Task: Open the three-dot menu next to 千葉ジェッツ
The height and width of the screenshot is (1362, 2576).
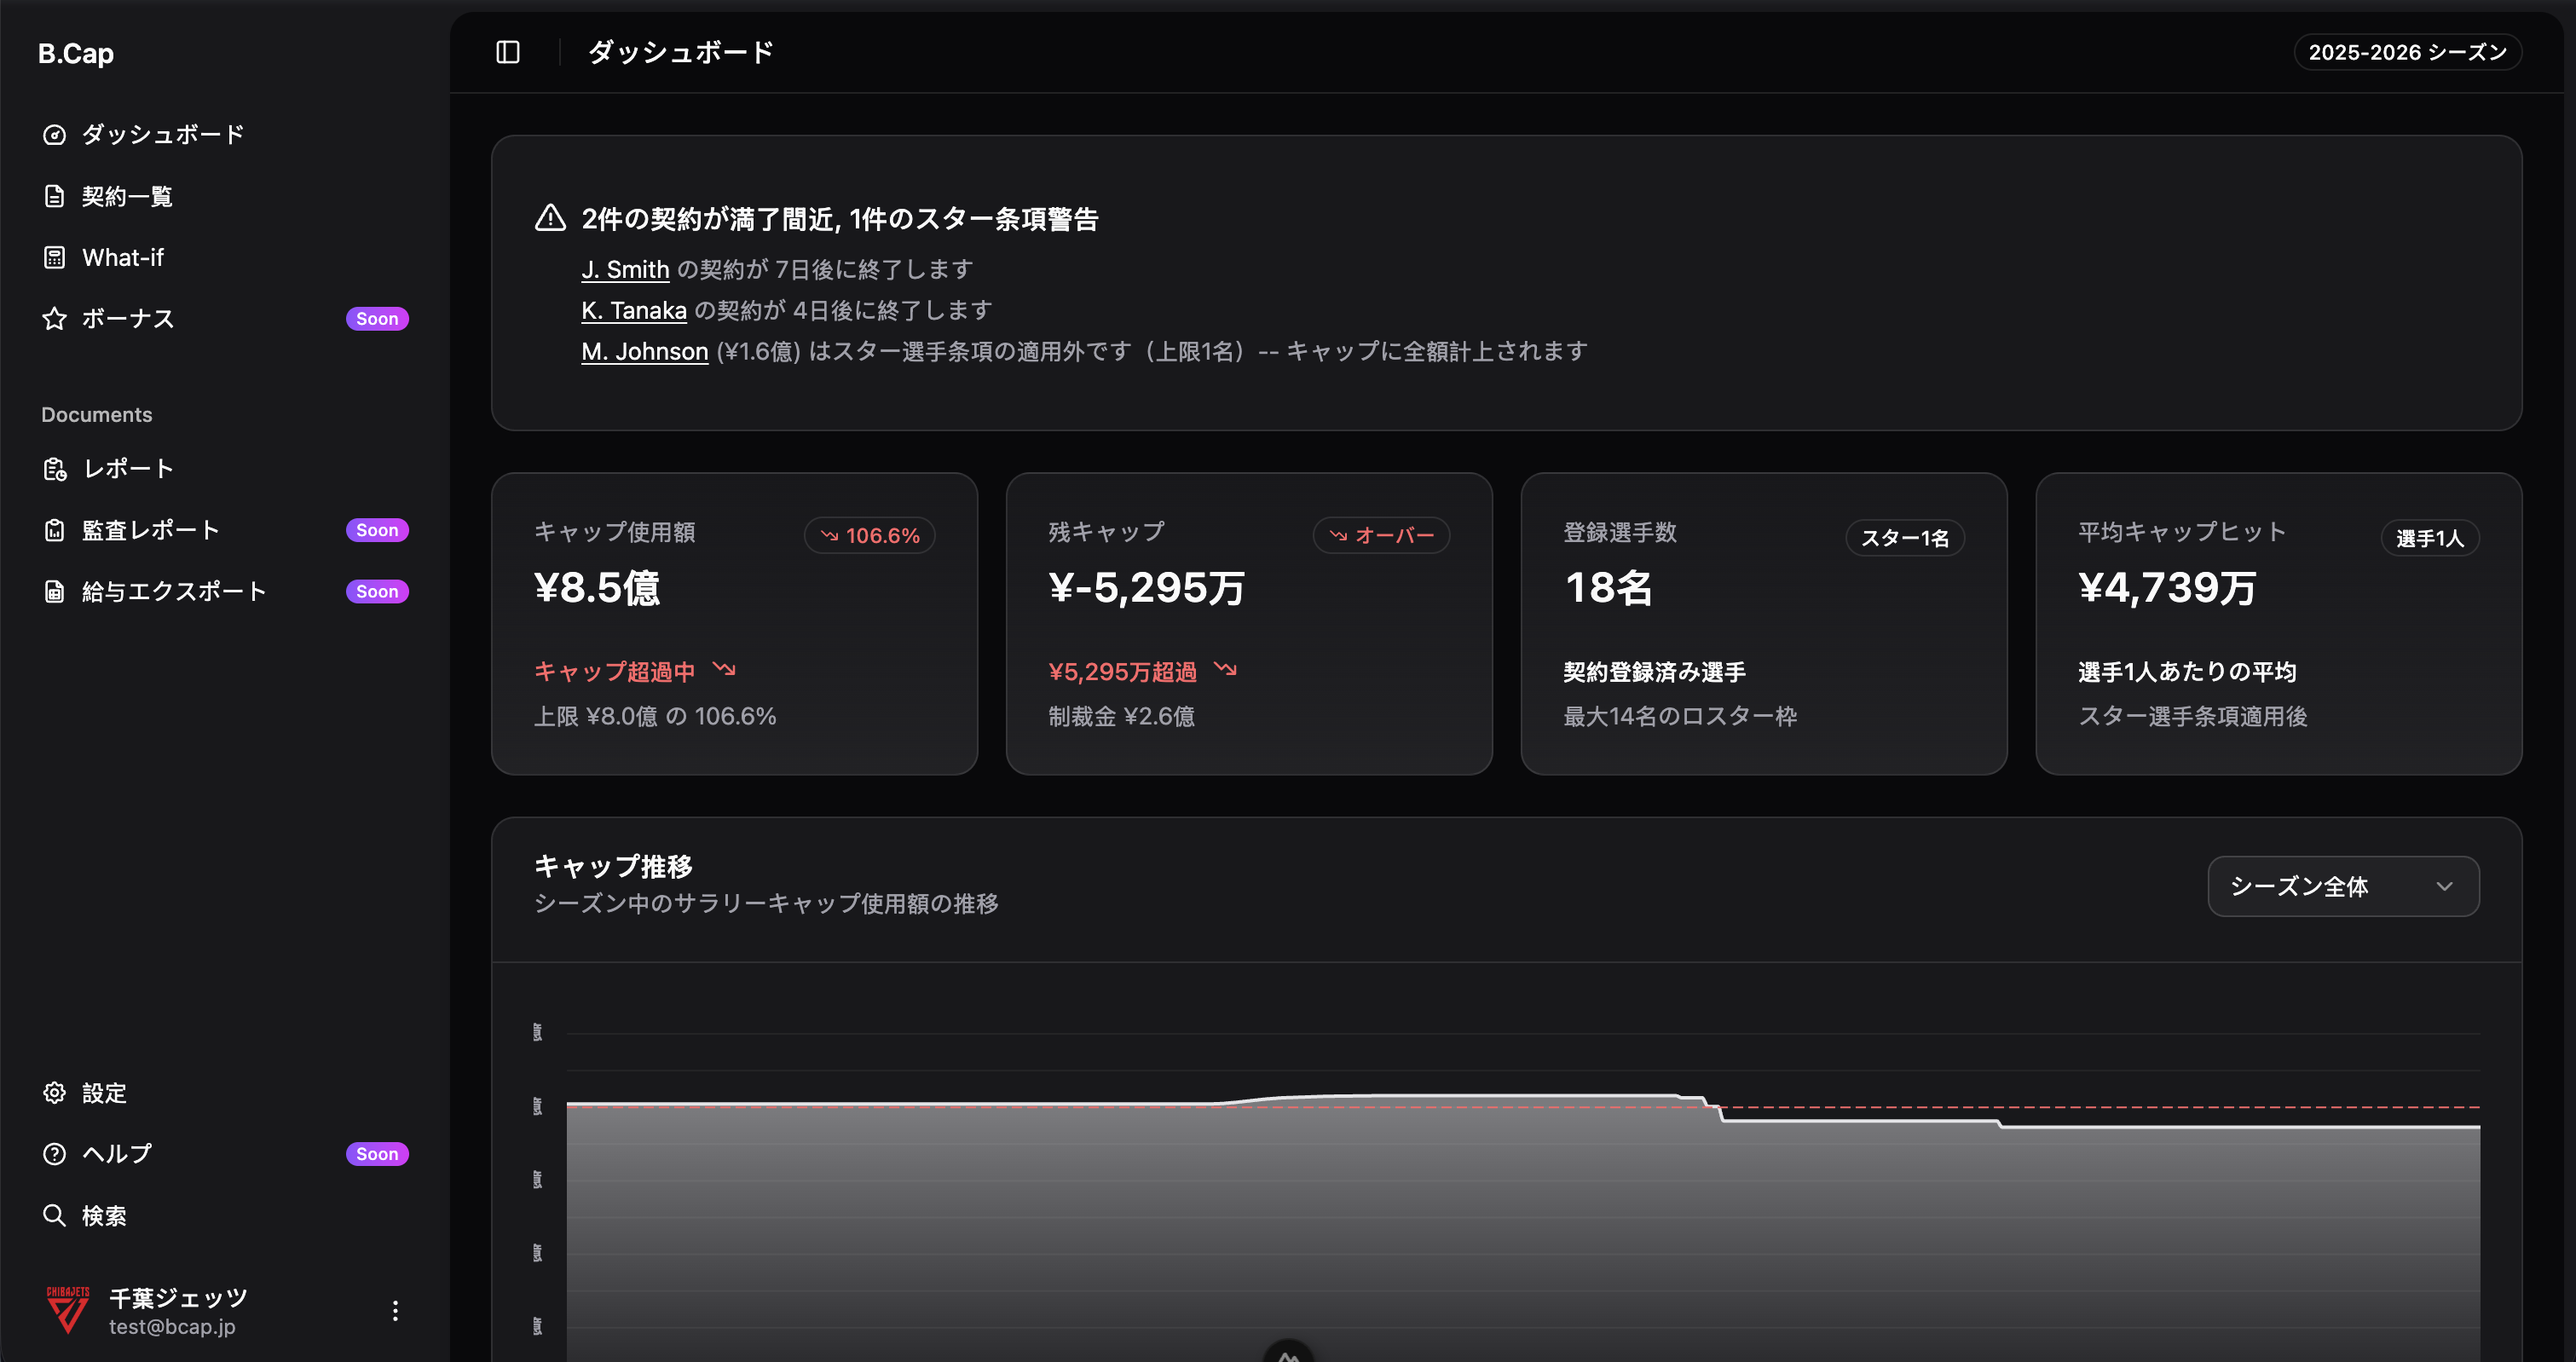Action: (395, 1310)
